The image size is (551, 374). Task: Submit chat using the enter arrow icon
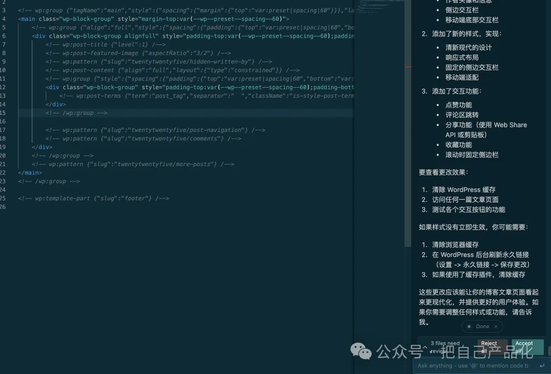click(x=542, y=365)
